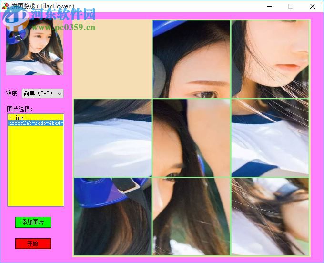Minimize the 拼图游戏 window
This screenshot has height=263, width=324.
coord(269,6)
